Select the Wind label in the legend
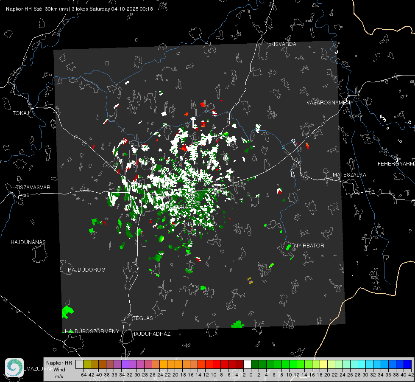The width and height of the screenshot is (415, 382). [59, 370]
